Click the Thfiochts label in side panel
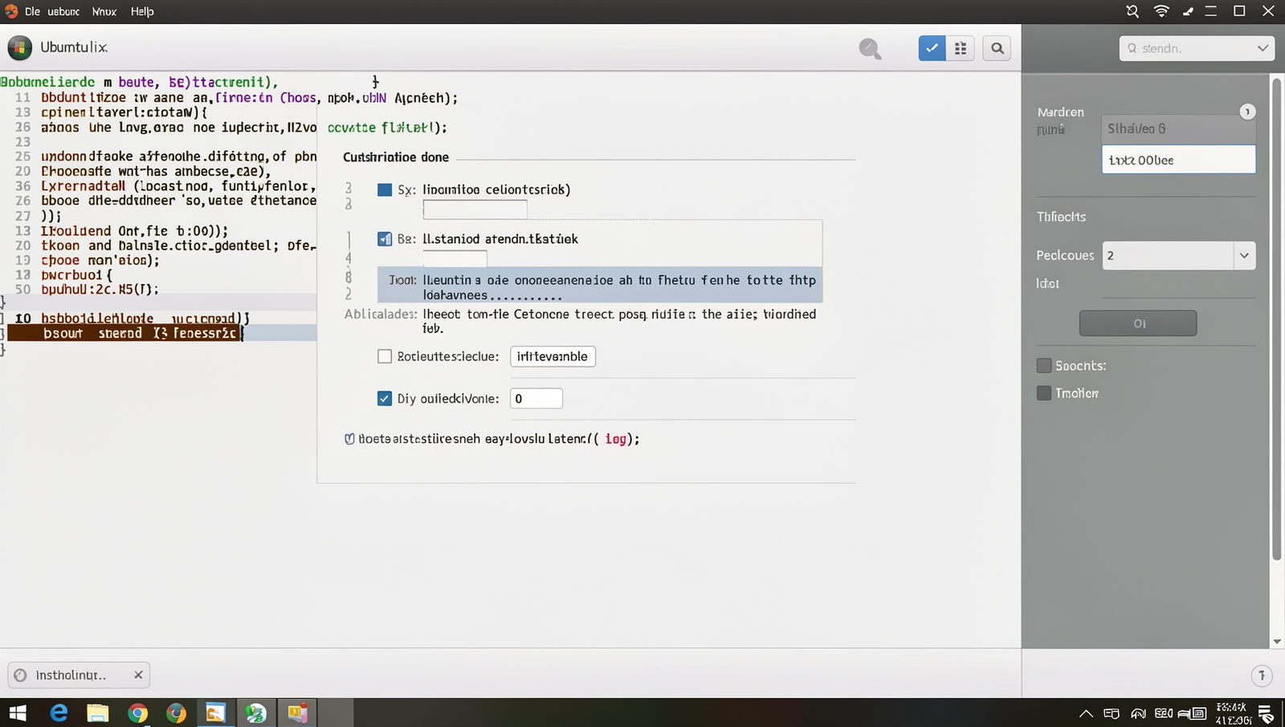Screen dimensions: 1285x727 pyautogui.click(x=1061, y=217)
